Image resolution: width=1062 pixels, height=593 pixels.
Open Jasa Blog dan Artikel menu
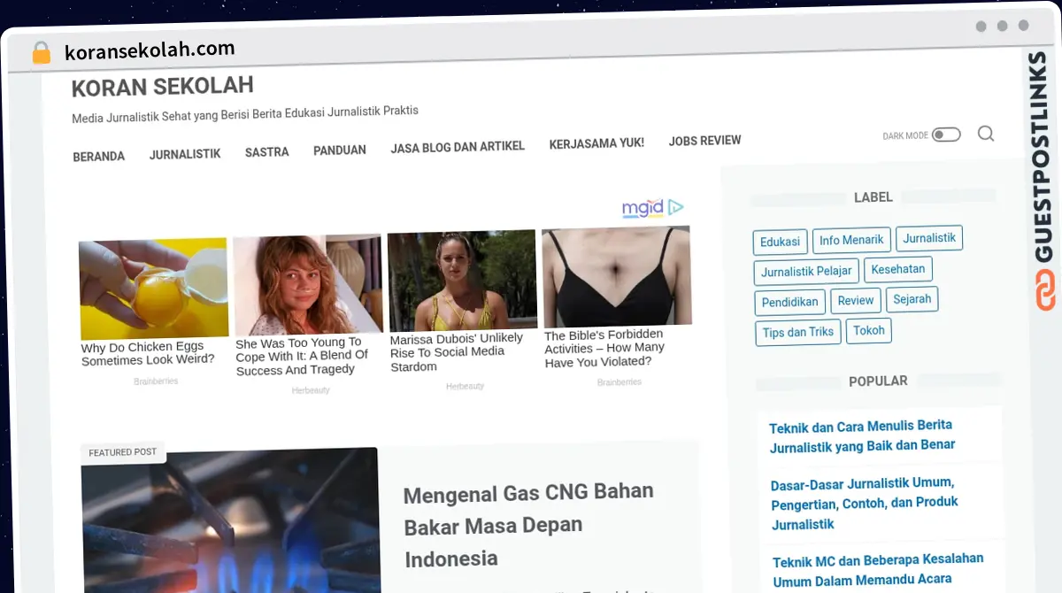tap(458, 147)
